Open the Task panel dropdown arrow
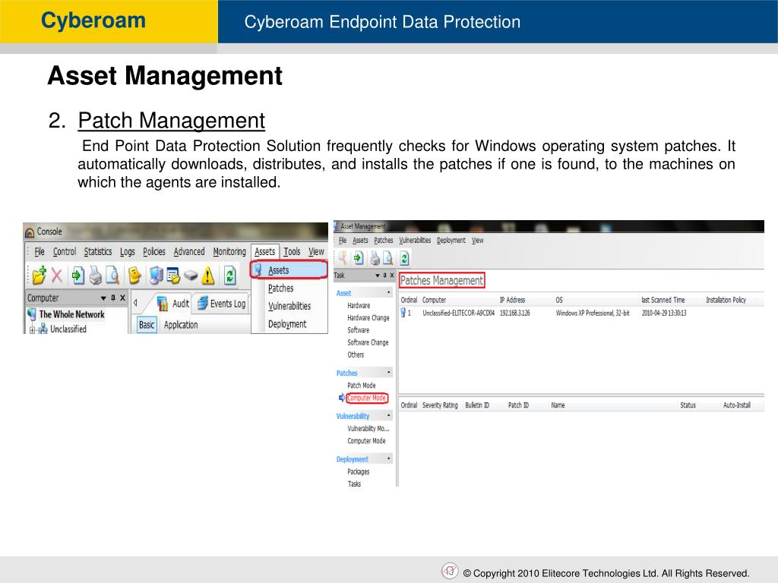The width and height of the screenshot is (778, 583). (x=378, y=275)
